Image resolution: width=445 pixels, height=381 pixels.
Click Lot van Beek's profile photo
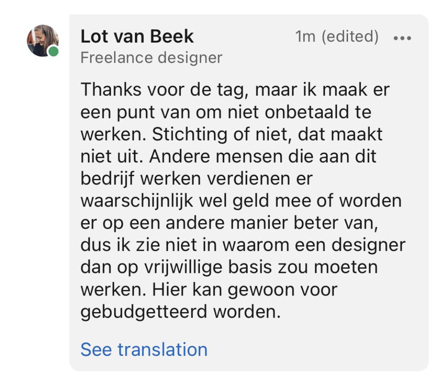pos(43,41)
